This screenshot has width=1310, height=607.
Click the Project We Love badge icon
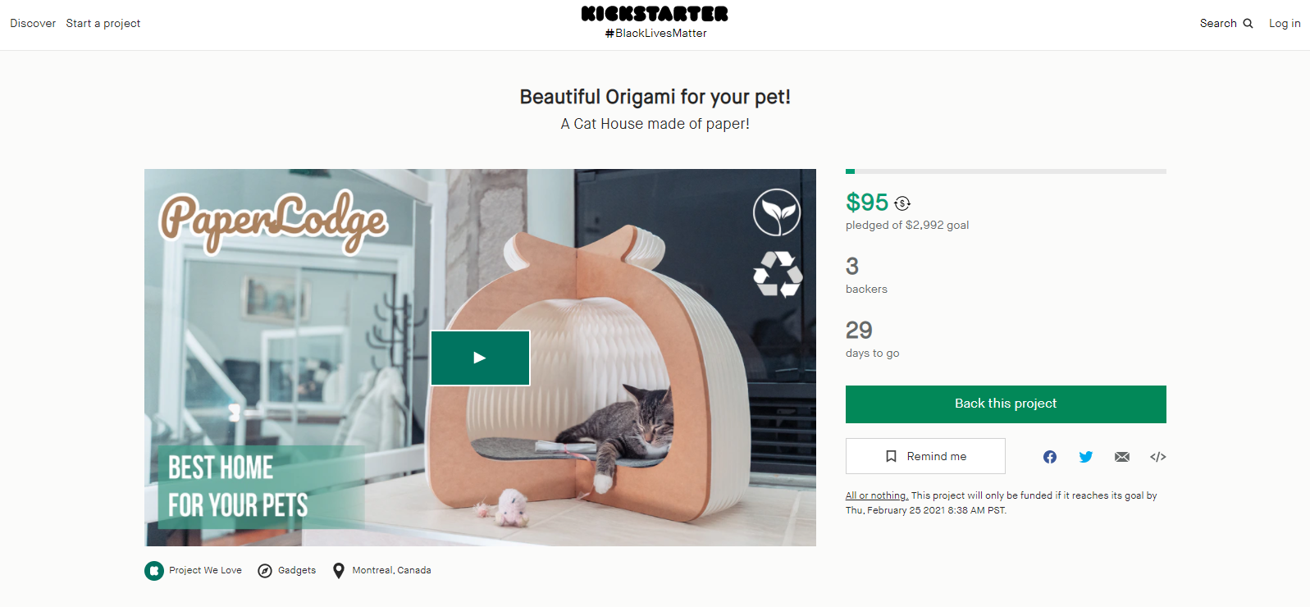(x=154, y=571)
